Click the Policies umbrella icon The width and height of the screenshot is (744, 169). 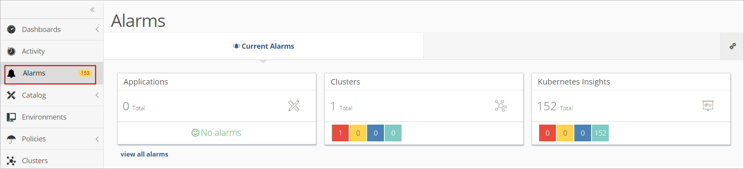coord(11,139)
